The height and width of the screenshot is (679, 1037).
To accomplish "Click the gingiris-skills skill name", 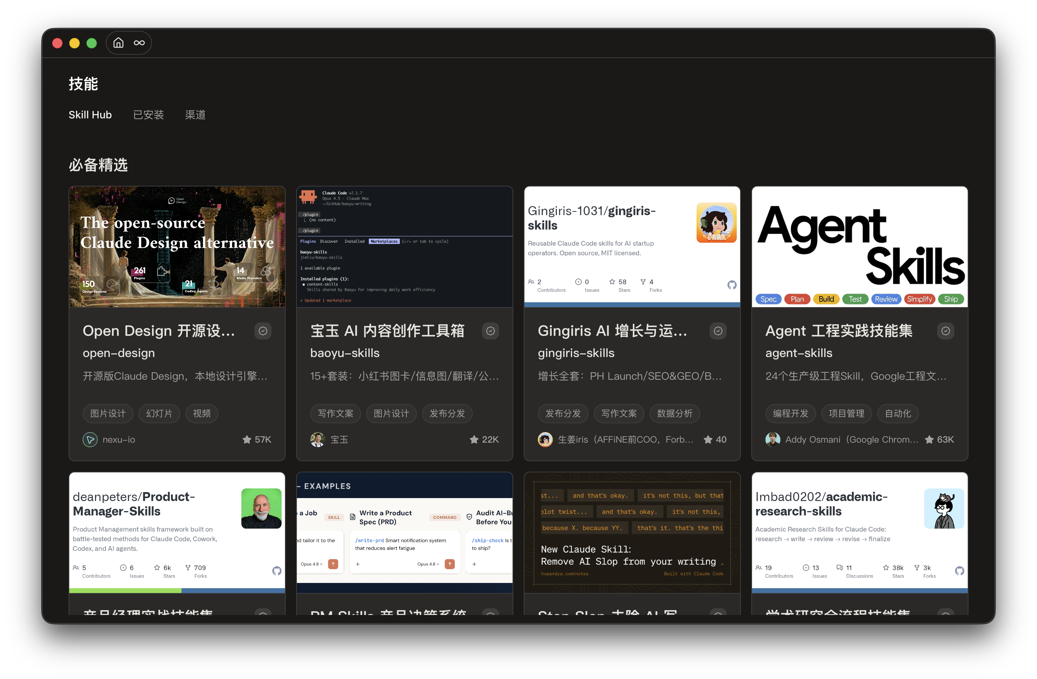I will tap(576, 353).
